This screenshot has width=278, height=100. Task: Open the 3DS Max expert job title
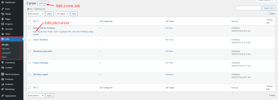(40, 74)
